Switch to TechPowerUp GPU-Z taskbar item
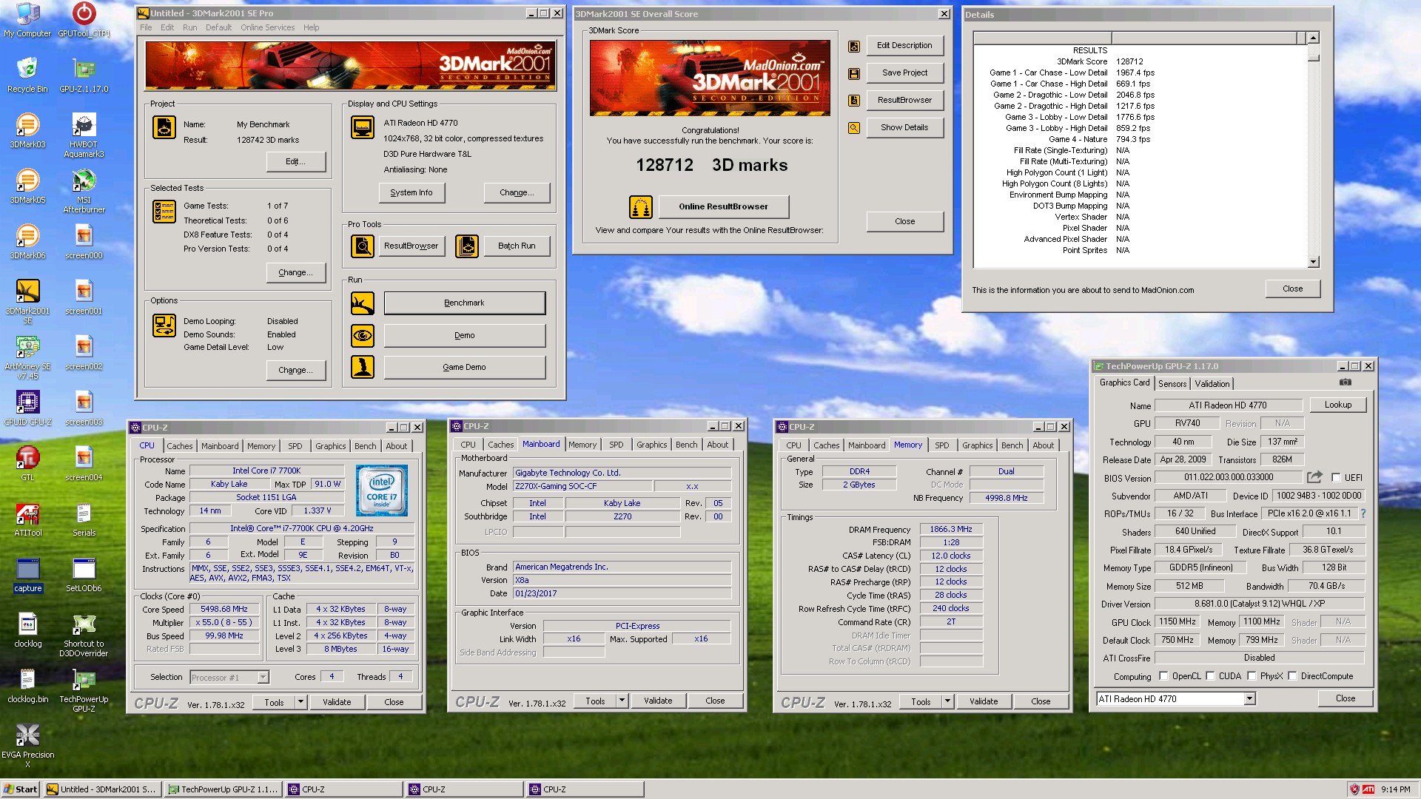Screen dimensions: 1421x799 point(223,789)
